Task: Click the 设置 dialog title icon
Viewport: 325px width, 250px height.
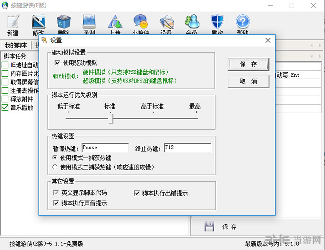Action: [x=44, y=40]
